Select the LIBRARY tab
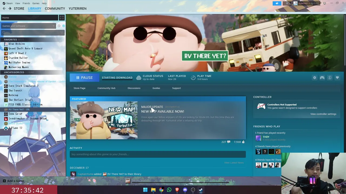Screen dimensions: 346x194 pyautogui.click(x=35, y=9)
